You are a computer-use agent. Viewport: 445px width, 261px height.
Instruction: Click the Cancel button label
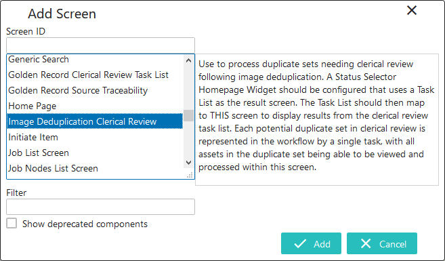tap(393, 244)
